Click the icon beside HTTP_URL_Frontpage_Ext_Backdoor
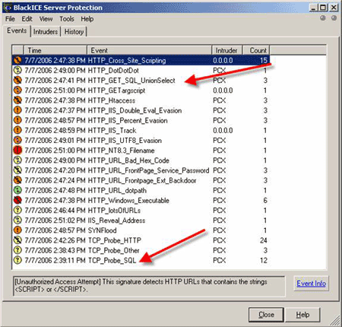Image resolution: width=342 pixels, height=327 pixels. pos(17,180)
